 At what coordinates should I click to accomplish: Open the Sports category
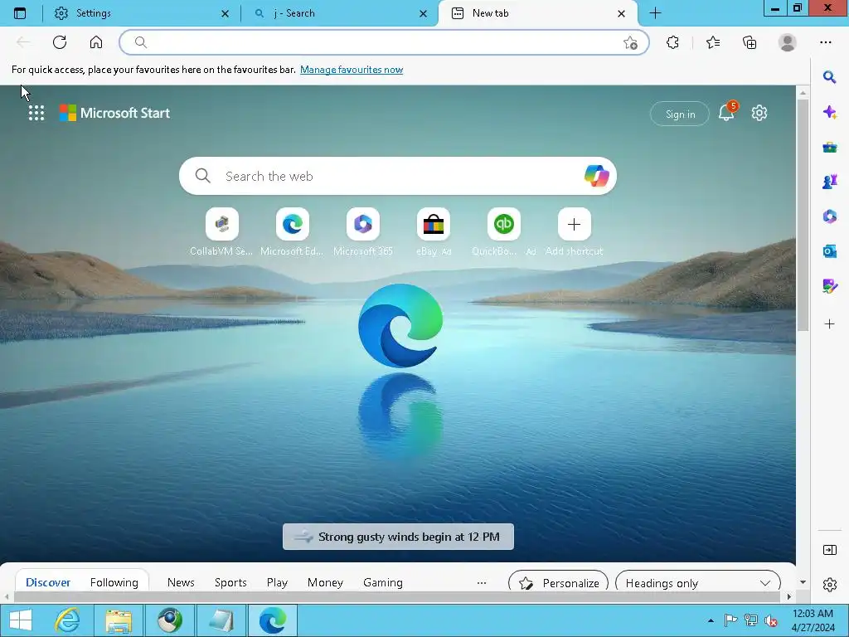pos(230,582)
